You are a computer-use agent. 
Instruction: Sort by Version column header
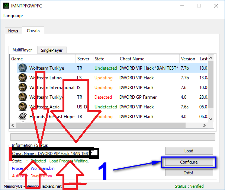click(189, 59)
